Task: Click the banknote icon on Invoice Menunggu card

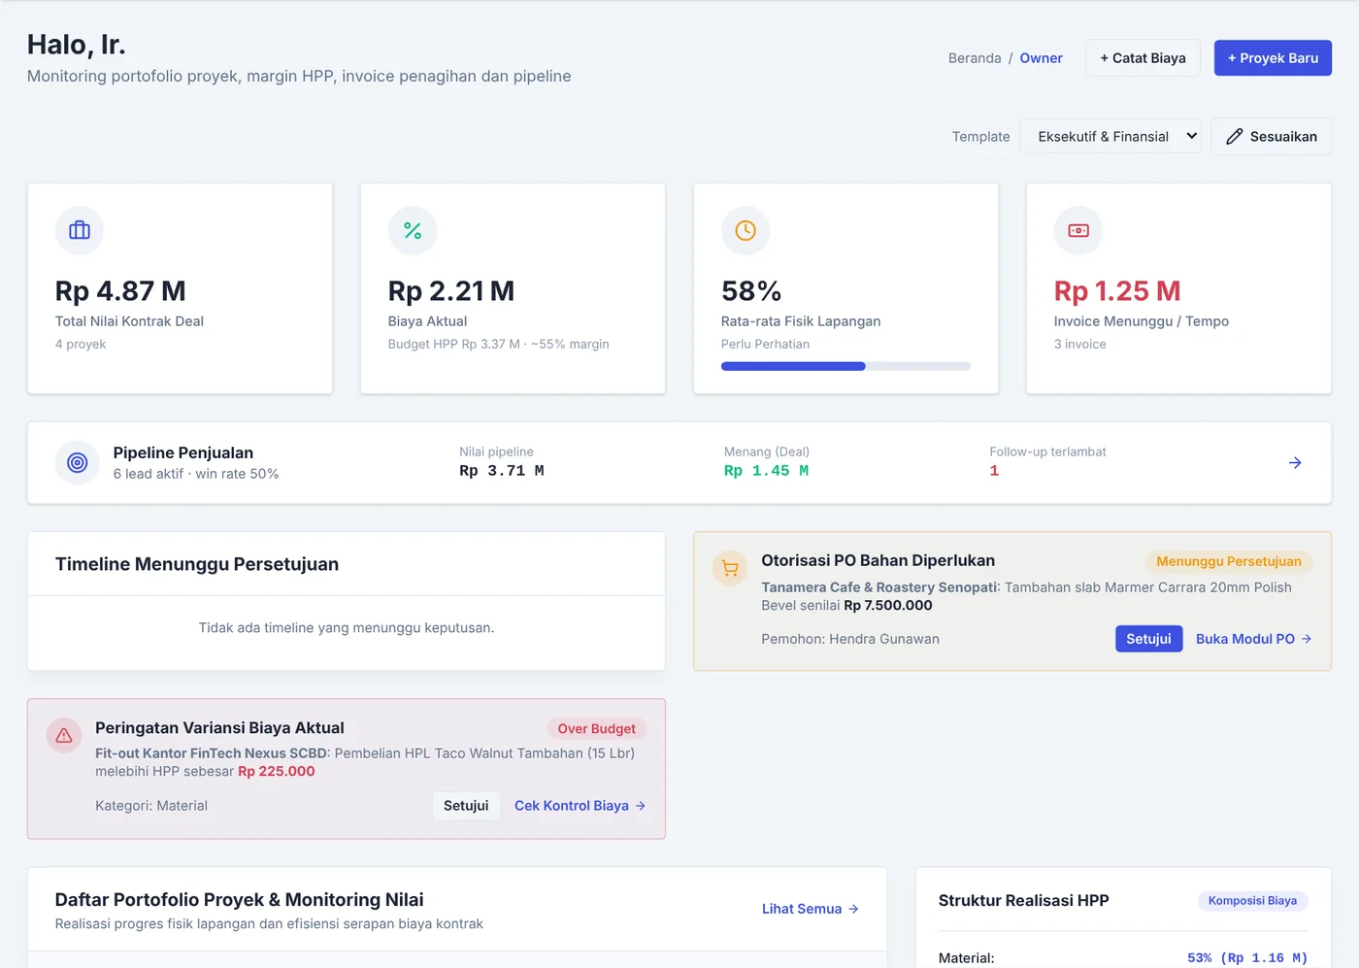Action: click(1078, 230)
